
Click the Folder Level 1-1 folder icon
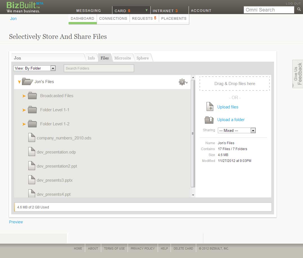pos(32,110)
